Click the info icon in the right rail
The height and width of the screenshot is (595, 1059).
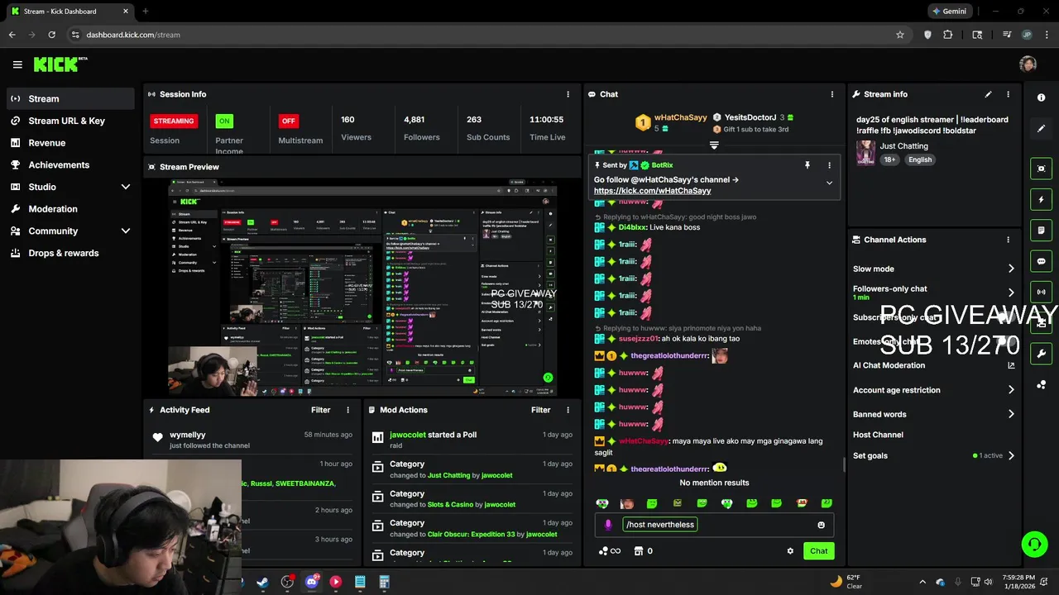click(1041, 98)
